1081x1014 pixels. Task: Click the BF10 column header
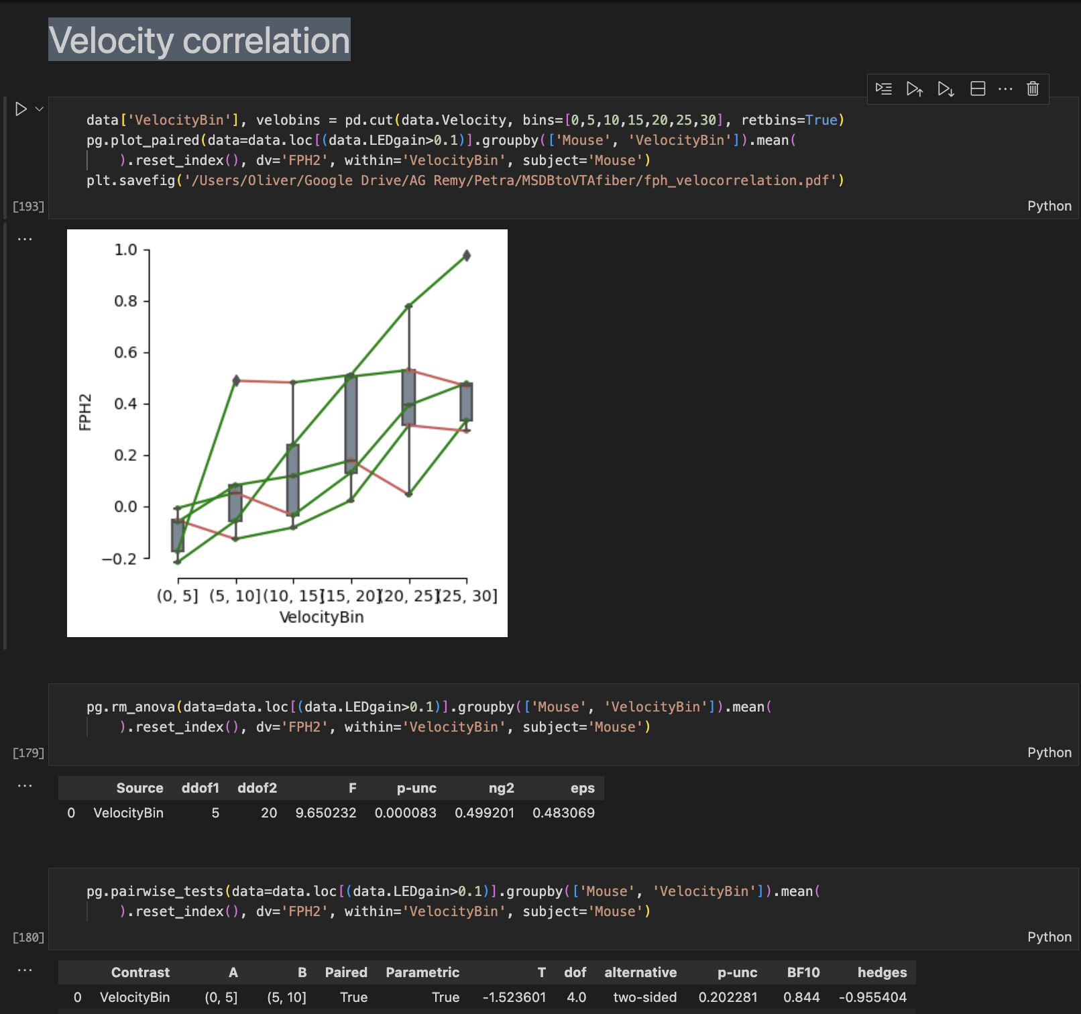(x=803, y=972)
